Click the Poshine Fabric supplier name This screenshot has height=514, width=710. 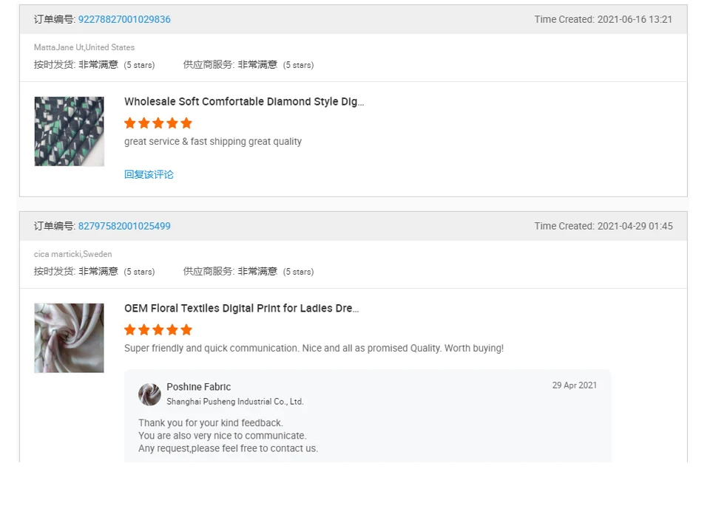(x=198, y=387)
